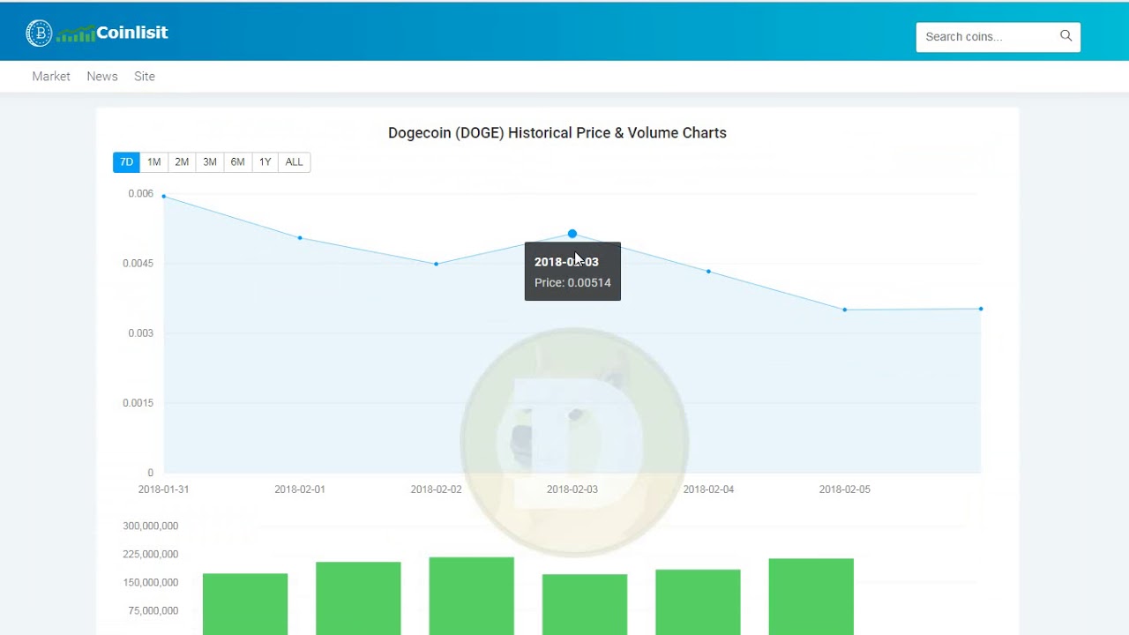This screenshot has height=635, width=1129.
Task: Switch chart to 6M range
Action: (x=237, y=162)
